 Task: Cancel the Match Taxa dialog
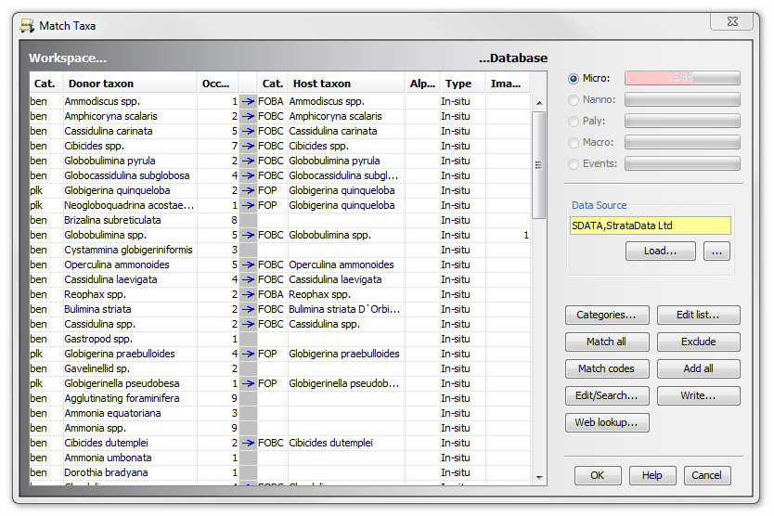pos(707,475)
